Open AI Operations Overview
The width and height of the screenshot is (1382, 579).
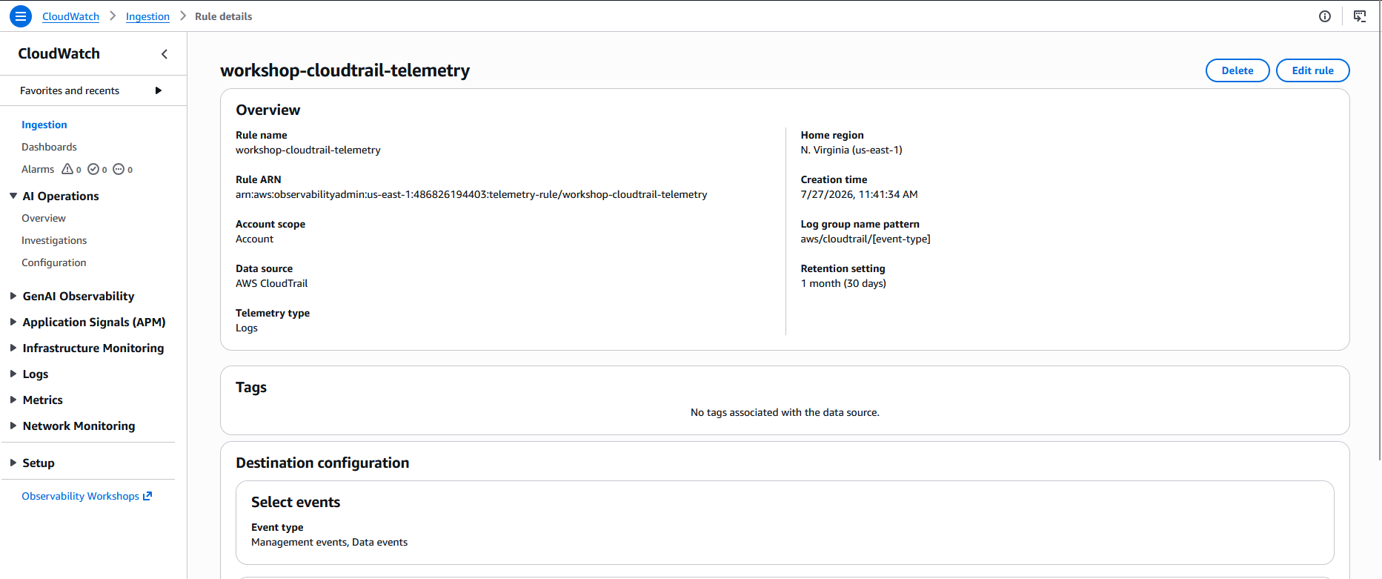44,218
